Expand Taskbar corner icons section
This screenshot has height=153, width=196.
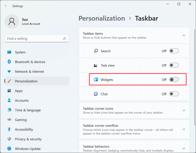pos(184,110)
